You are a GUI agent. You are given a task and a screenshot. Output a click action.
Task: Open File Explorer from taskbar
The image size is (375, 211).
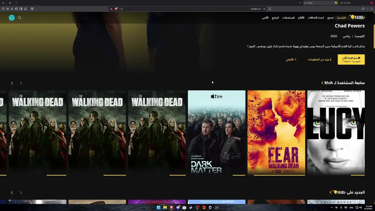[165, 207]
